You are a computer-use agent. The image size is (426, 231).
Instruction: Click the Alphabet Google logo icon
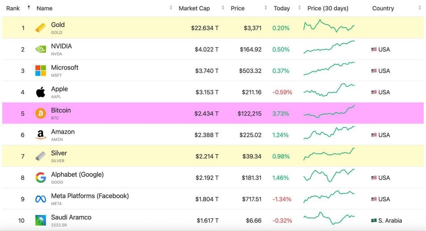[x=40, y=178]
